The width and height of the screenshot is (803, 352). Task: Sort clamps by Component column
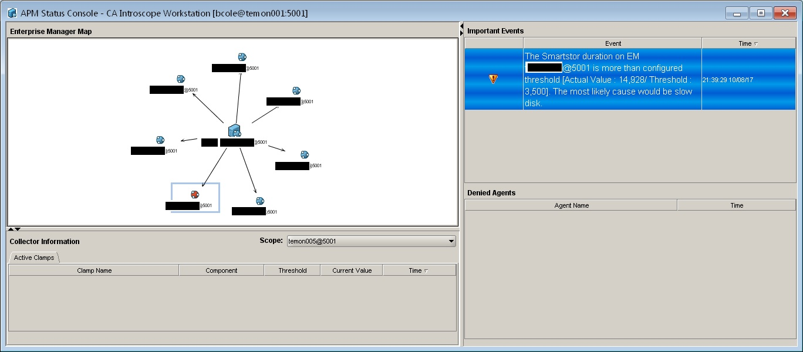click(221, 270)
